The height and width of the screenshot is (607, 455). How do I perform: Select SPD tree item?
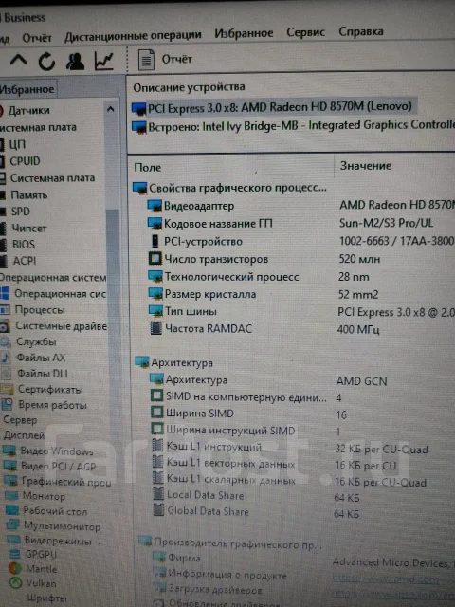[21, 212]
